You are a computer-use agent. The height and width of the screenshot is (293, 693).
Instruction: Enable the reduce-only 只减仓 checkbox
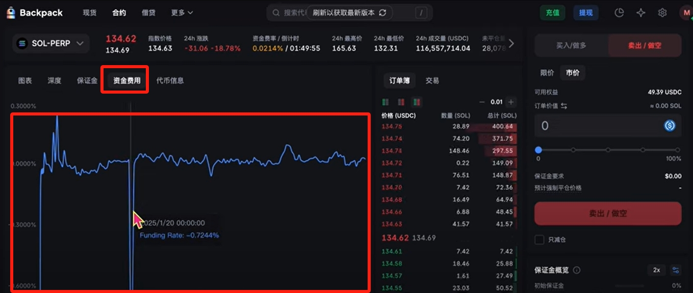tap(539, 239)
